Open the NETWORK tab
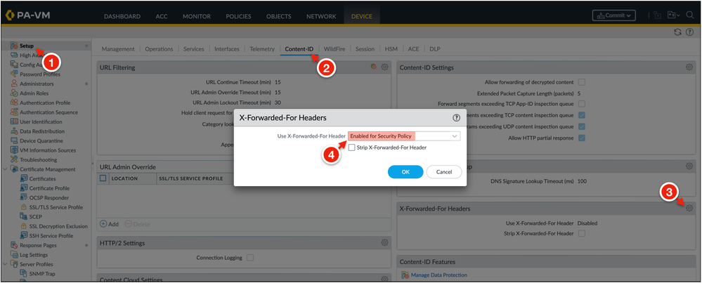702x283 pixels. (x=321, y=16)
